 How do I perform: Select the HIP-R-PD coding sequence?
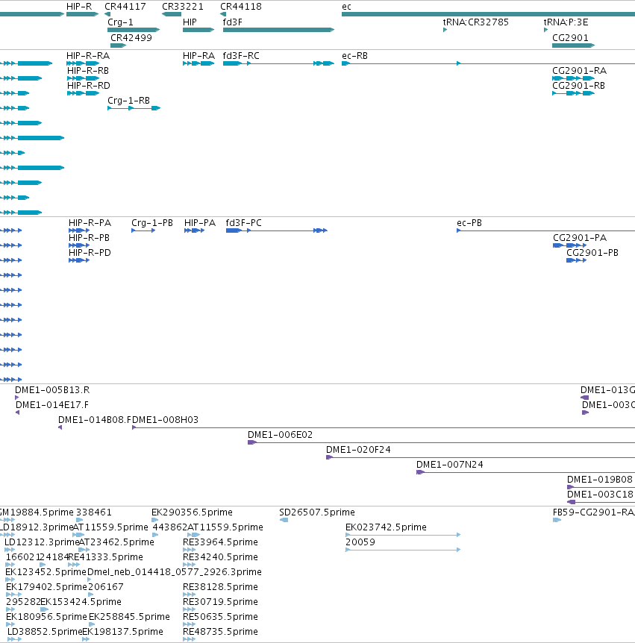(x=79, y=260)
